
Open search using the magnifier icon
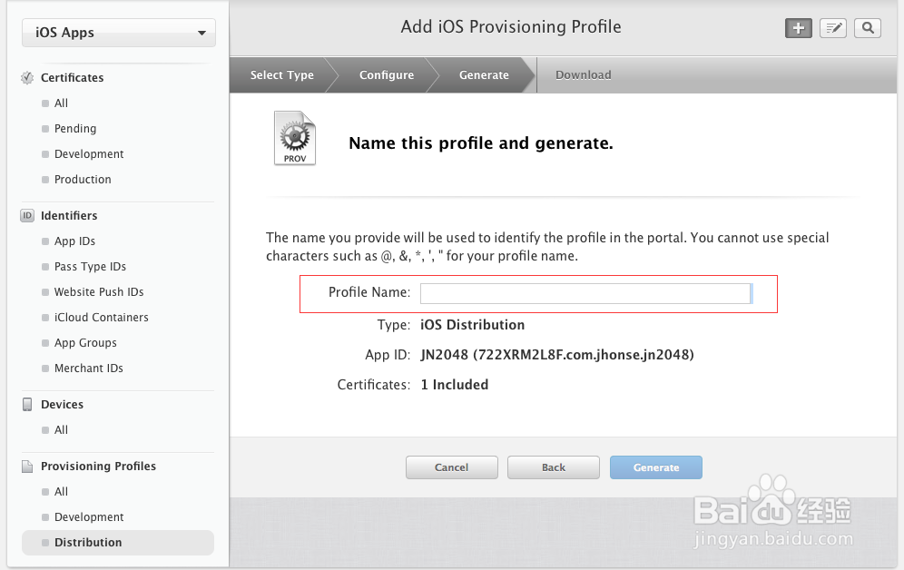[x=867, y=27]
